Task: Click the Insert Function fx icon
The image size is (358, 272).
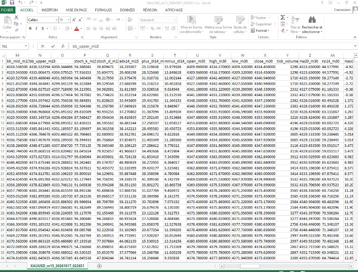Action: (x=63, y=46)
